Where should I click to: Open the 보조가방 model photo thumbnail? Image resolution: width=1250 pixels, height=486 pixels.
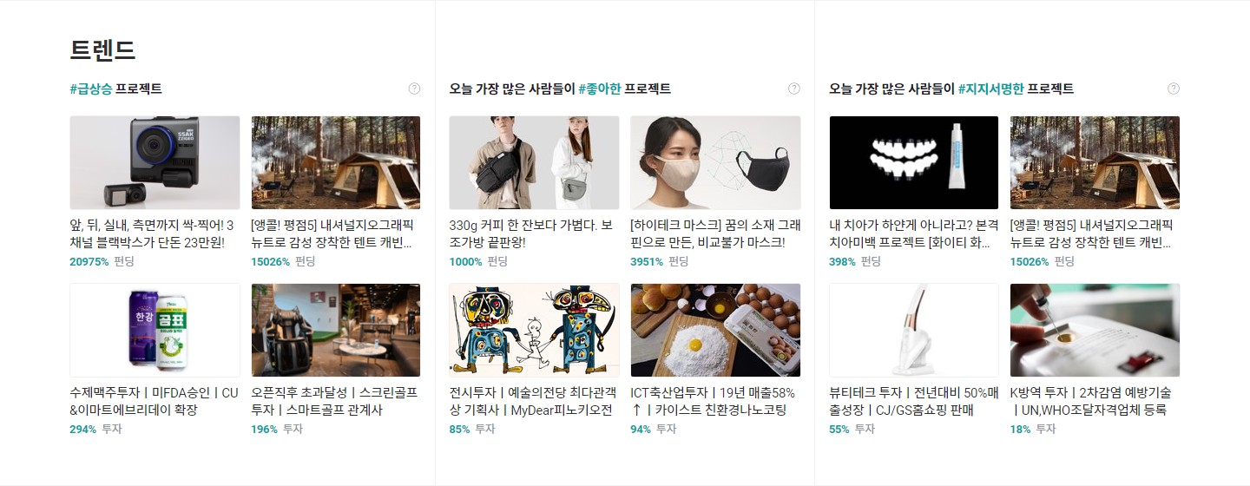(534, 162)
